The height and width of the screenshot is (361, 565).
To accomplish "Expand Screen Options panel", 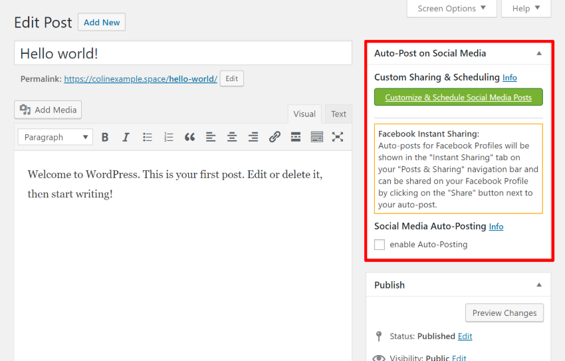I will pos(451,8).
